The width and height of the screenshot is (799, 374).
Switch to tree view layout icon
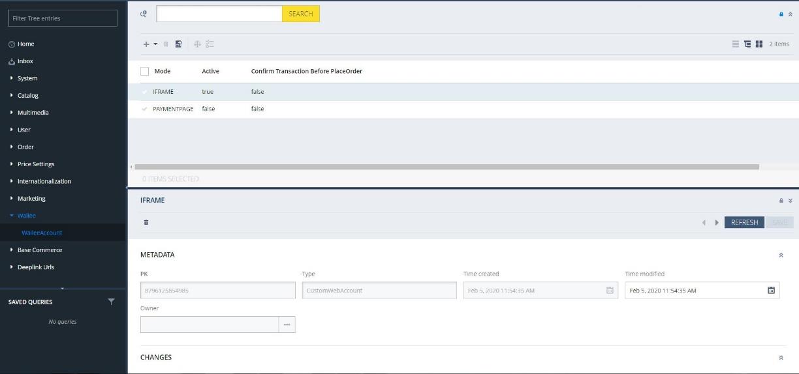point(747,44)
